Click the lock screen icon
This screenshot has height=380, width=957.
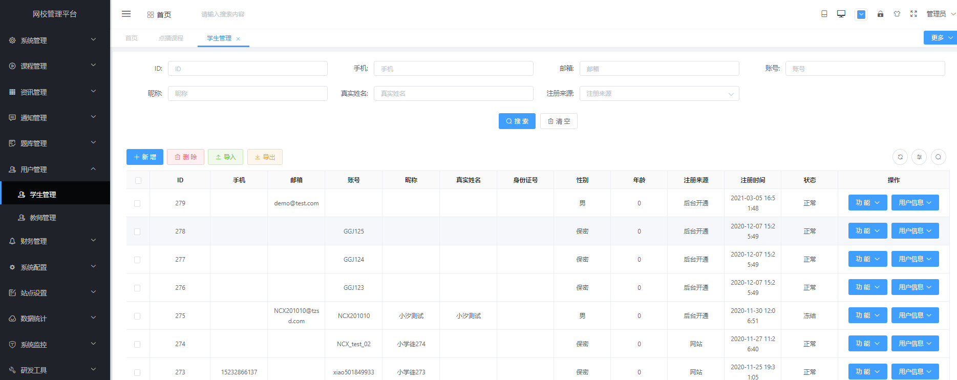[880, 14]
